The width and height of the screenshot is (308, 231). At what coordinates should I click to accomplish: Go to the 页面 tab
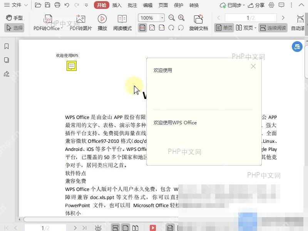point(163,5)
